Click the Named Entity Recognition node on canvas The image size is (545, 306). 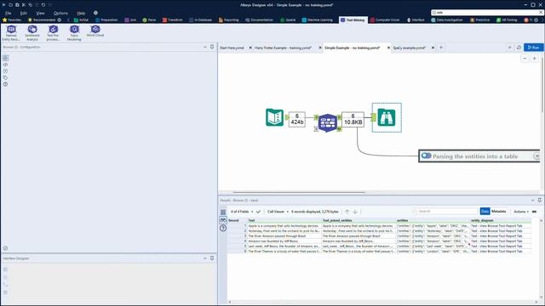(328, 122)
